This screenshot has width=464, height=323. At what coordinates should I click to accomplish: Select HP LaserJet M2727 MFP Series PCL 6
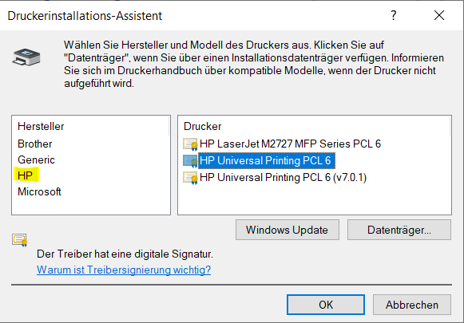pos(290,144)
